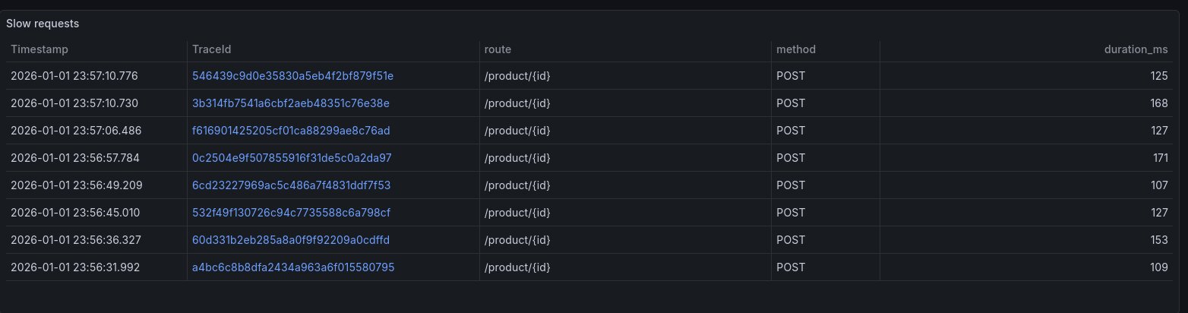The image size is (1188, 313).
Task: Open the trace link beginning a4bc6c8b
Action: (x=292, y=267)
